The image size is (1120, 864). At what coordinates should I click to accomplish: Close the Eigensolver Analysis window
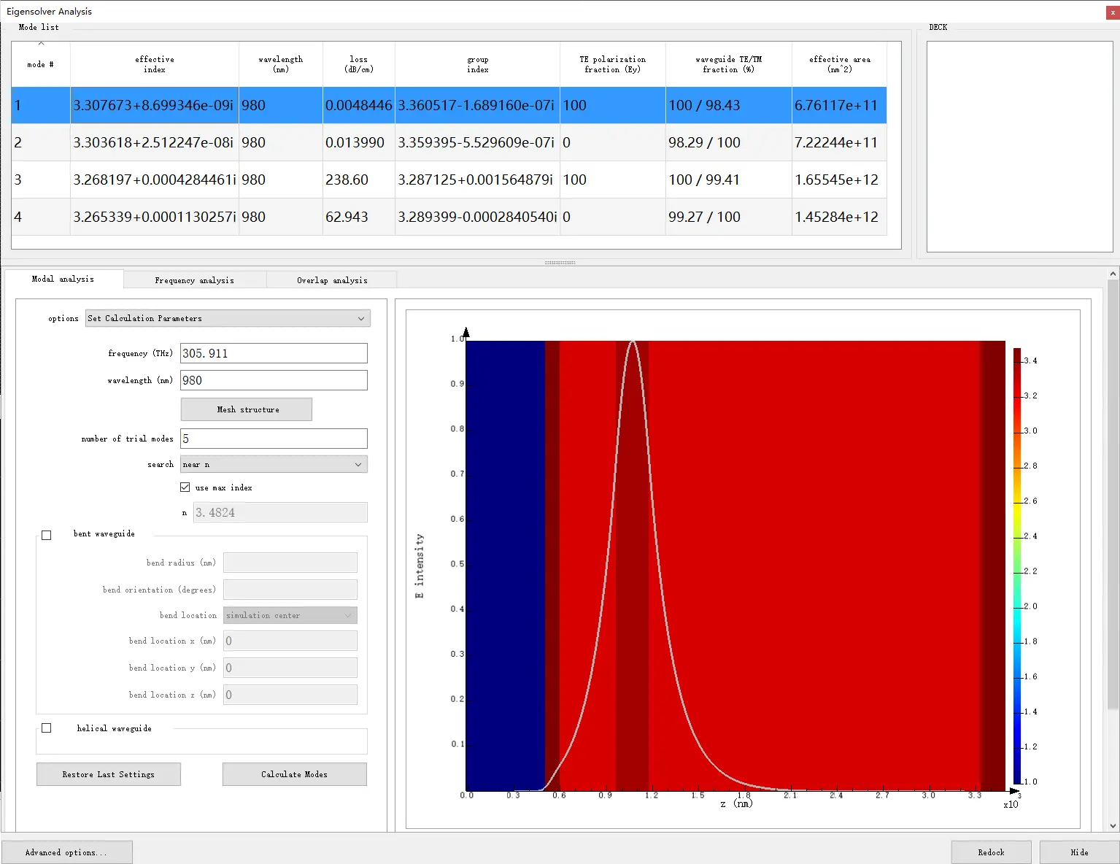tap(1112, 12)
